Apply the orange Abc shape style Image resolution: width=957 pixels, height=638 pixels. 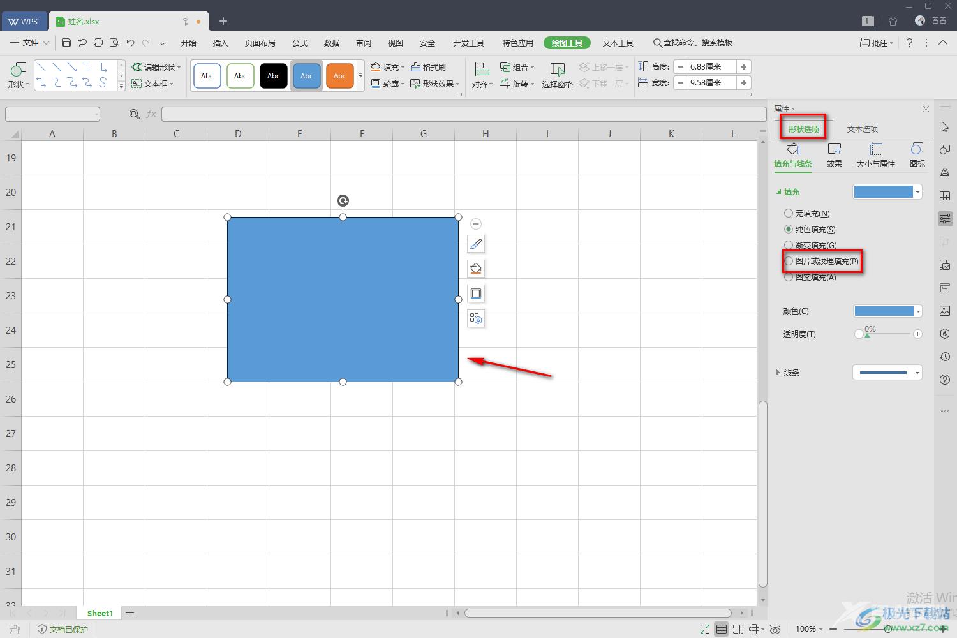pyautogui.click(x=339, y=76)
